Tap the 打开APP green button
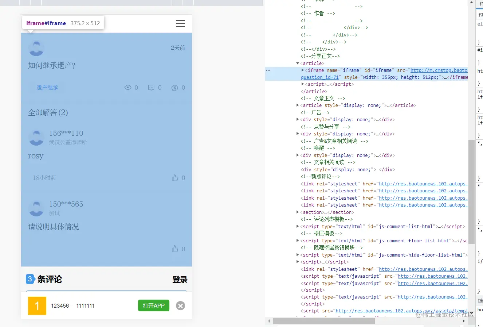Viewport: 483px width, 327px height. pos(154,305)
